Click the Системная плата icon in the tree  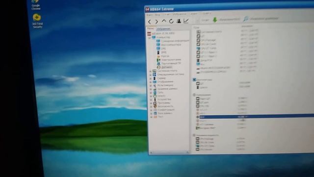pos(154,71)
